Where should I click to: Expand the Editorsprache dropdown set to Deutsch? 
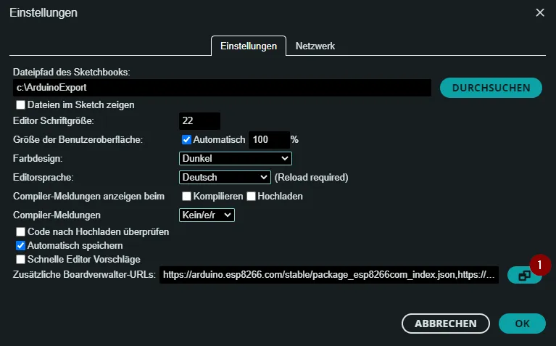[x=224, y=177]
